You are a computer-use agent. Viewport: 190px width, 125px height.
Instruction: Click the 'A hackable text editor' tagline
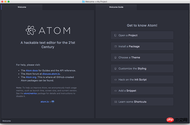point(48,45)
